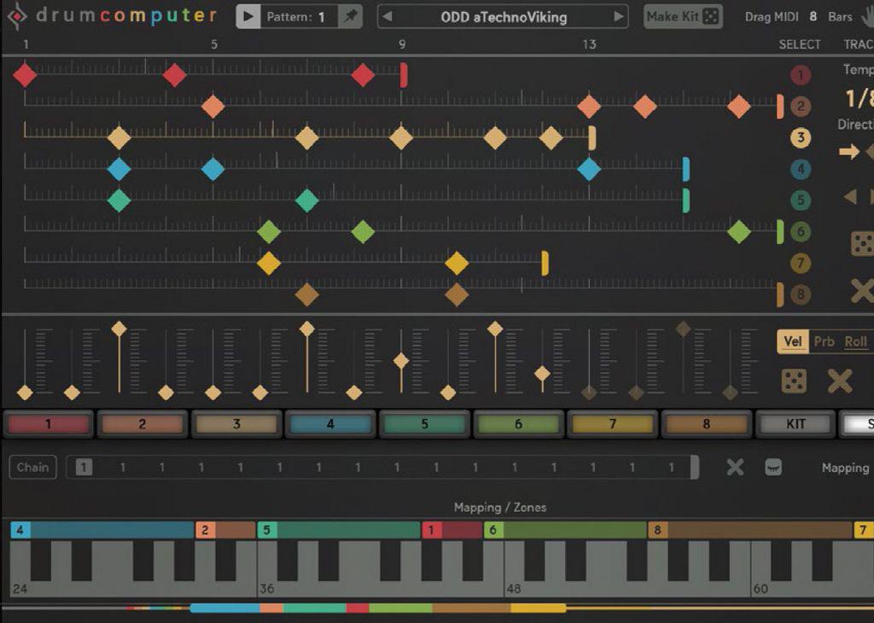Toggle the Chain button
This screenshot has height=623, width=874.
pyautogui.click(x=32, y=467)
